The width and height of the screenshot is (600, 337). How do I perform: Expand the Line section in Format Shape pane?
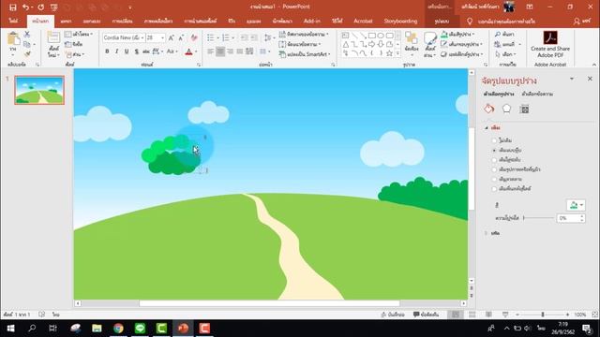487,233
